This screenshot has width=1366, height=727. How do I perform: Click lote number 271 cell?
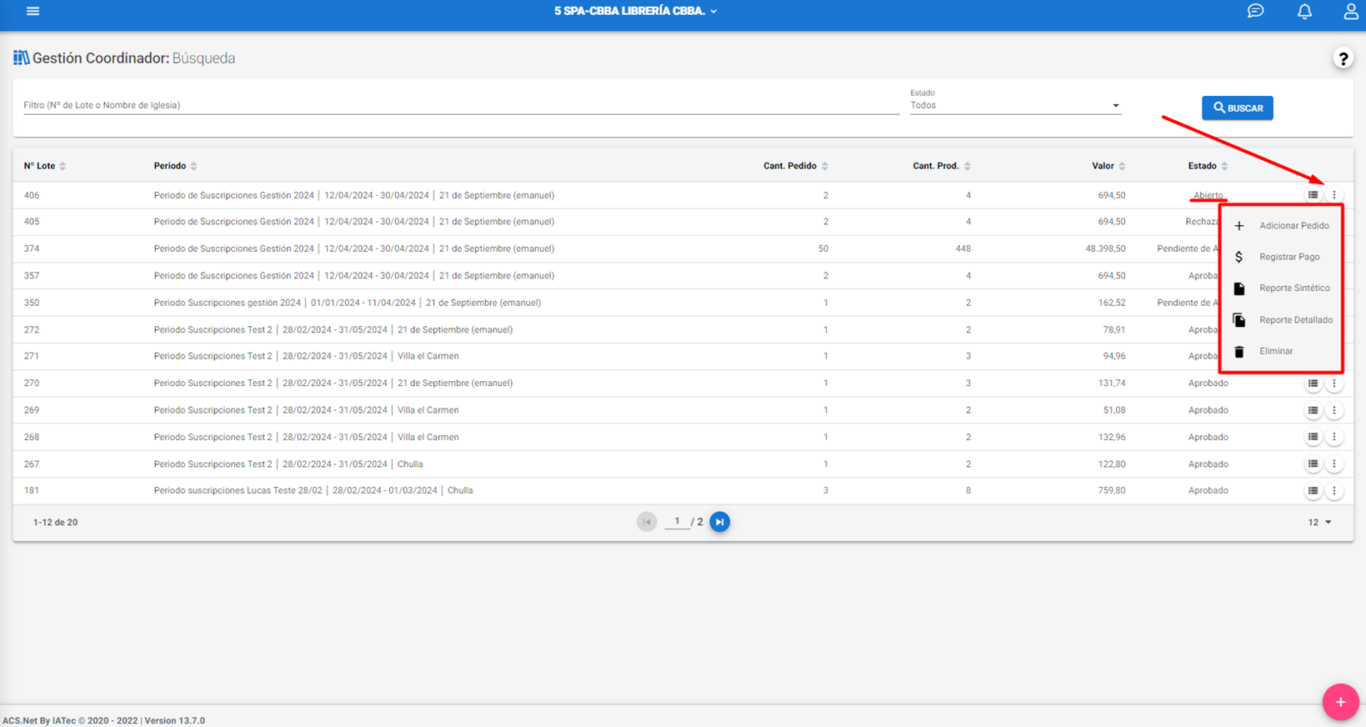32,356
